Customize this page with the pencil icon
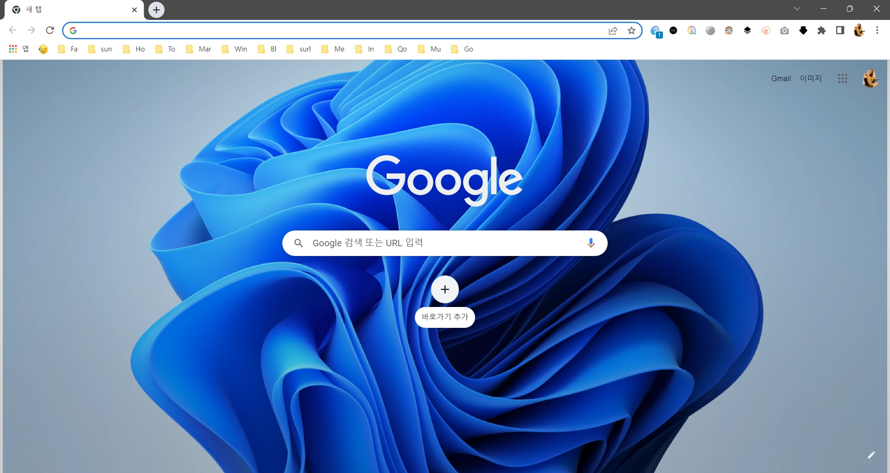Viewport: 890px width, 473px height. (871, 455)
